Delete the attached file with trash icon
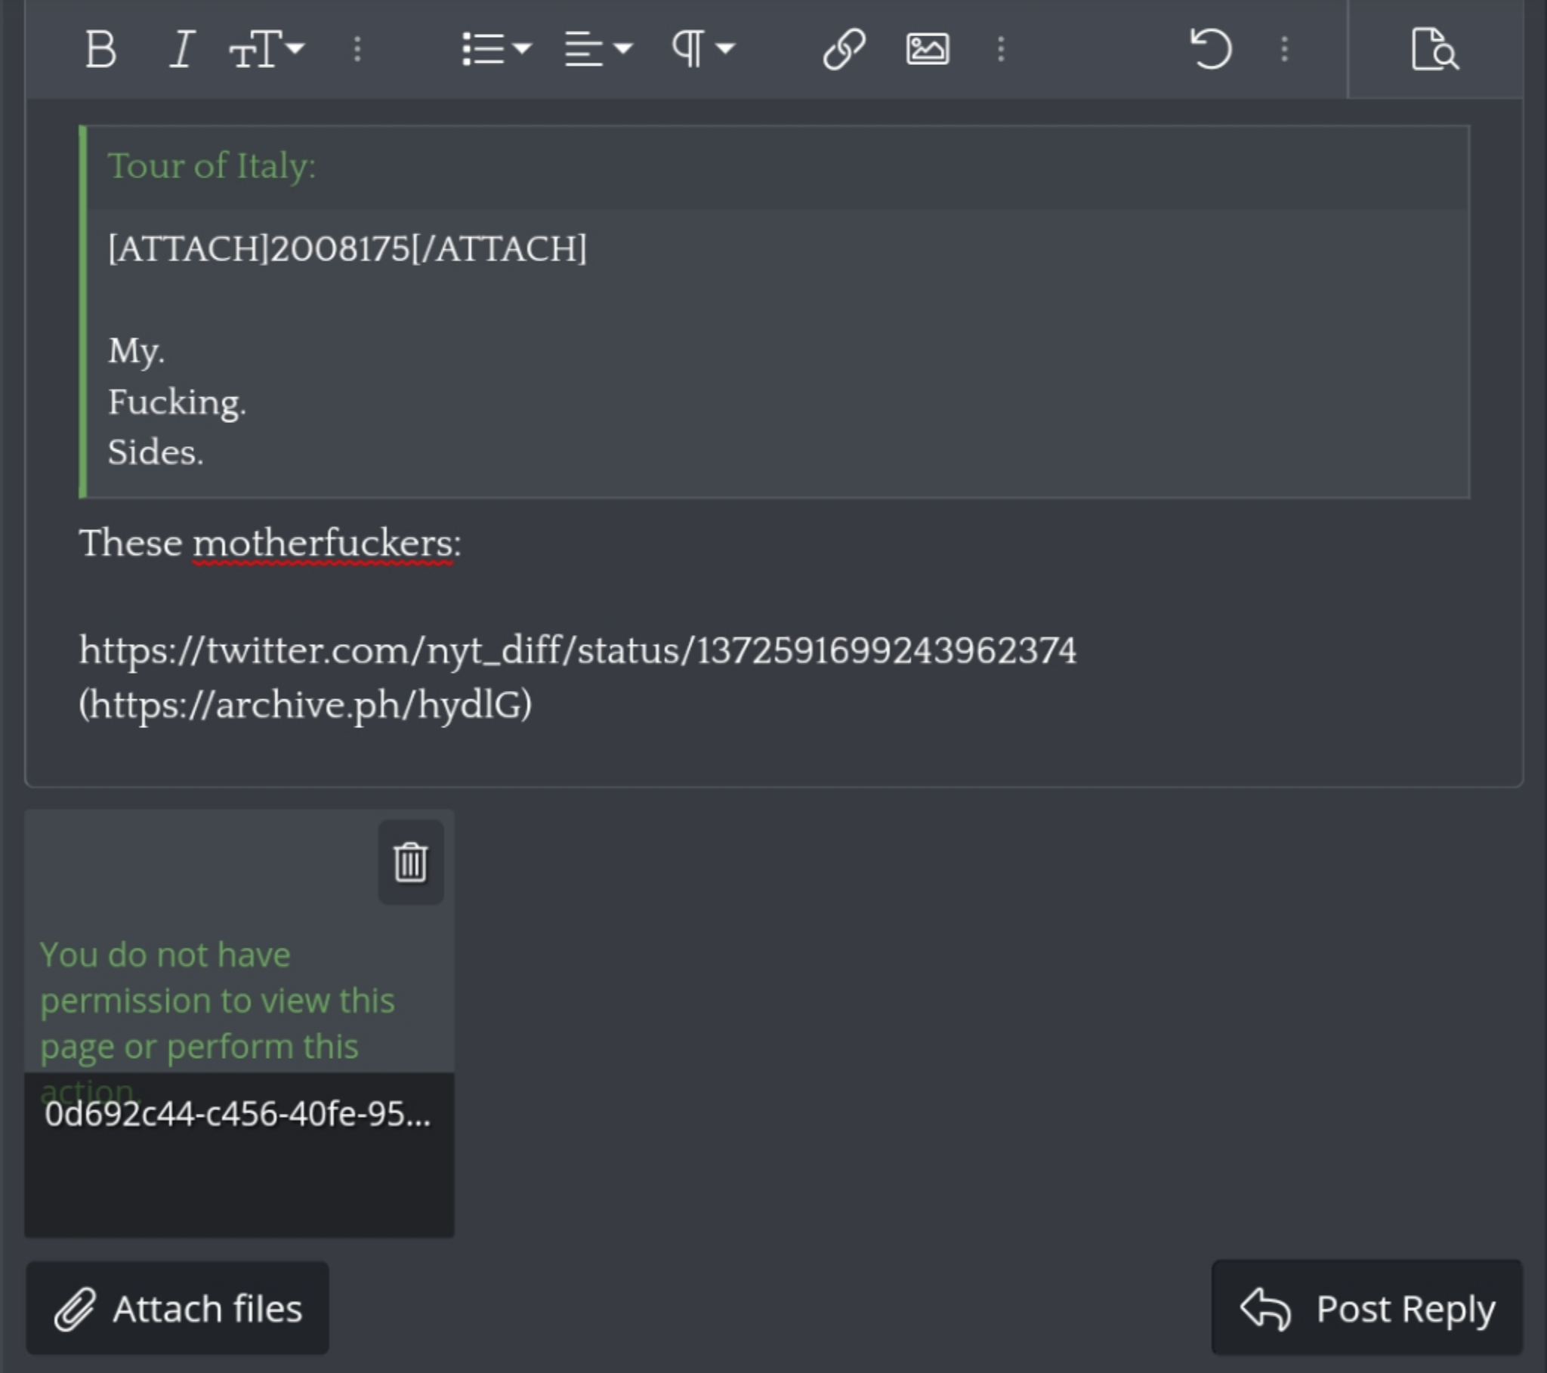1547x1373 pixels. point(411,862)
